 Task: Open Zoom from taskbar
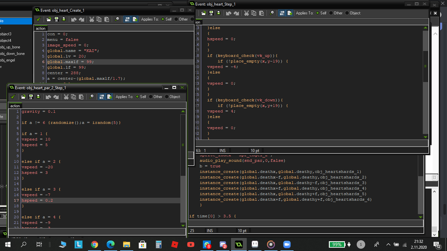click(x=287, y=245)
